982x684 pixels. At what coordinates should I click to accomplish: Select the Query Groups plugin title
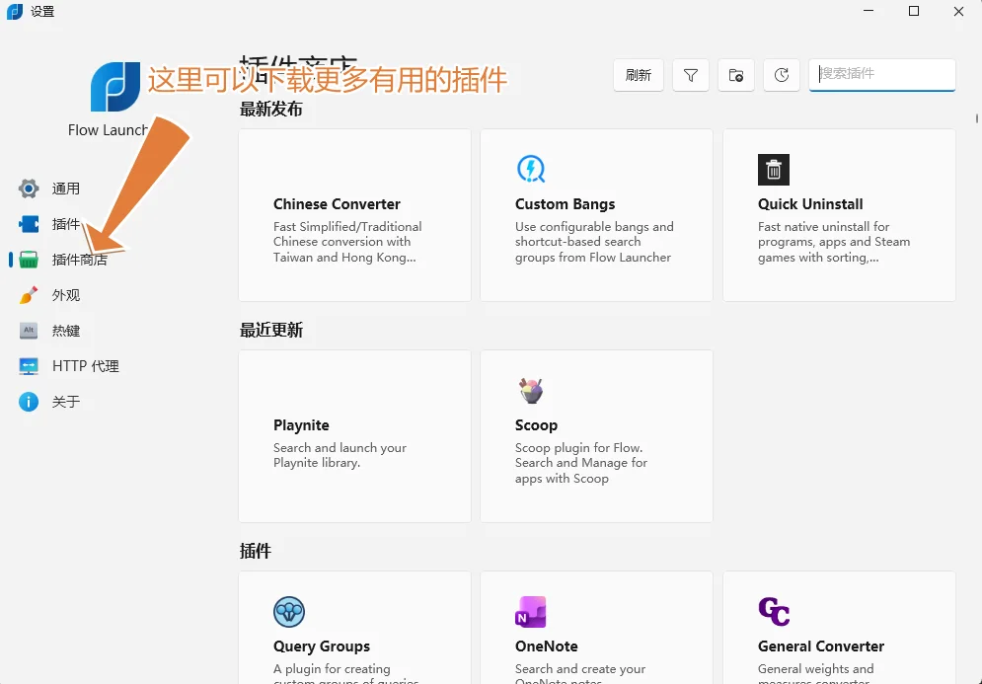tap(322, 646)
